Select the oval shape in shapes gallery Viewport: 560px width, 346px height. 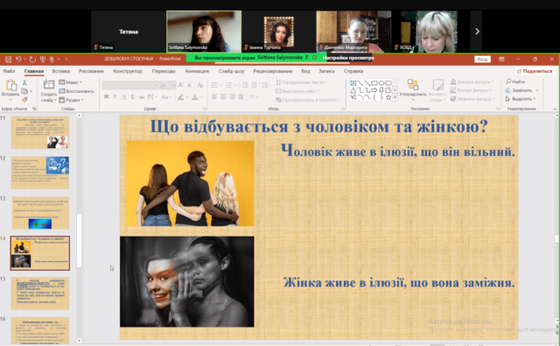pyautogui.click(x=381, y=83)
